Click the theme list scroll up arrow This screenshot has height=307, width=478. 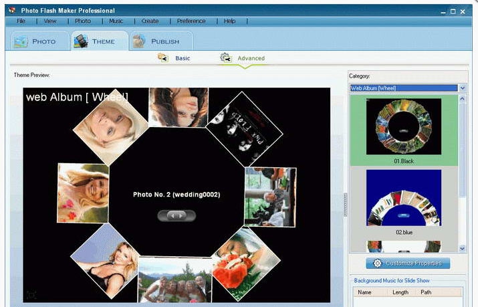click(462, 98)
